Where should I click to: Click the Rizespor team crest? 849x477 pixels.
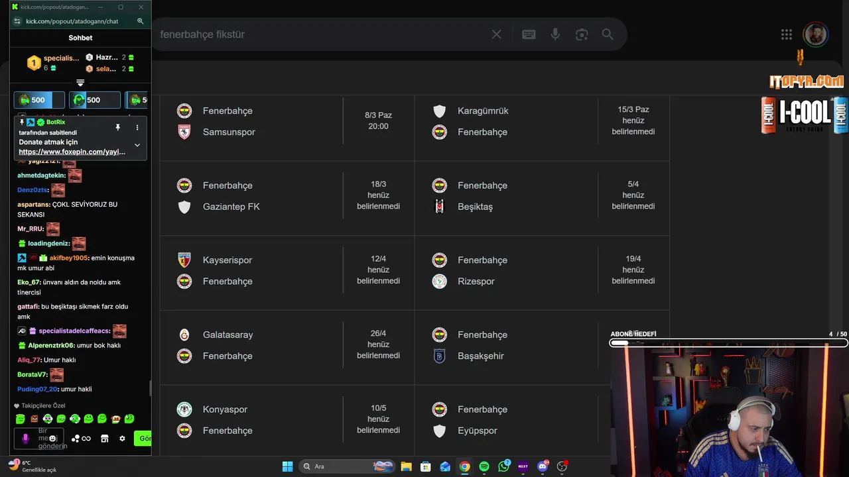point(439,281)
